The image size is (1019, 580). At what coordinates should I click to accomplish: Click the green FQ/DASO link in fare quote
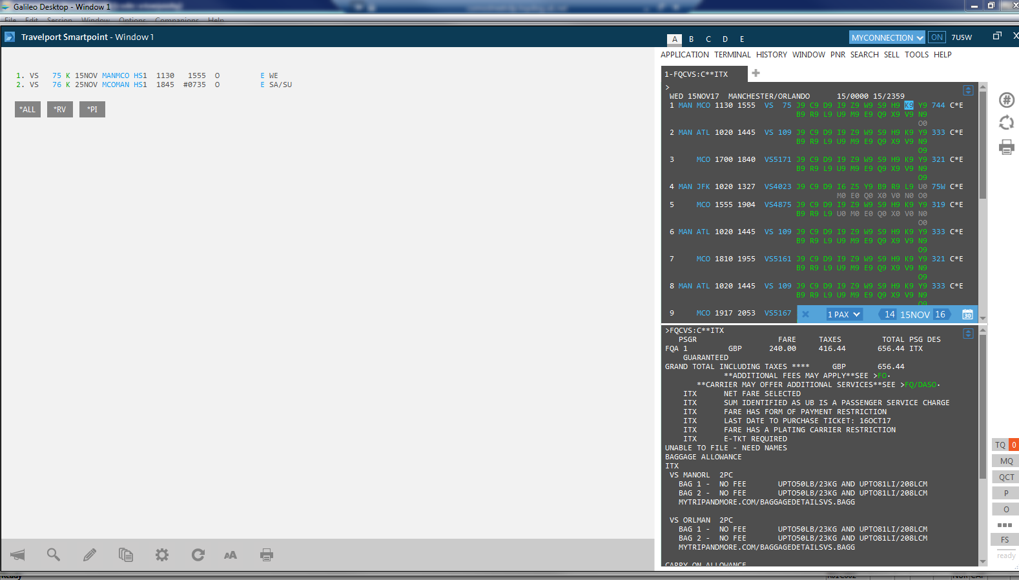920,385
